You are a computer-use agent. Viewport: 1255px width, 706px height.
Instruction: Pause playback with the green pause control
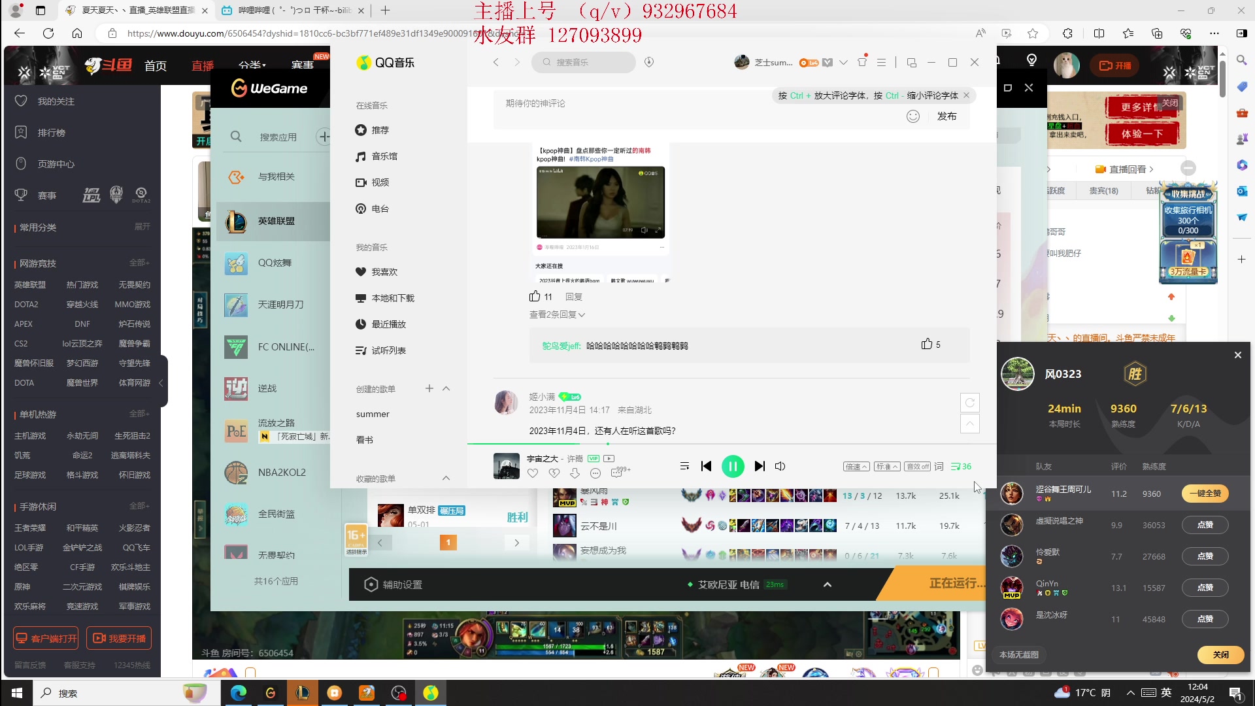tap(733, 466)
